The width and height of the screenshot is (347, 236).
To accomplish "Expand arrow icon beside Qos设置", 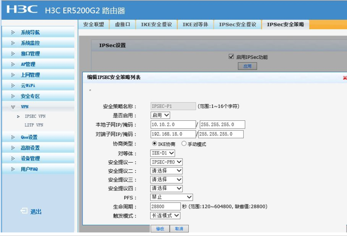I will point(13,137).
